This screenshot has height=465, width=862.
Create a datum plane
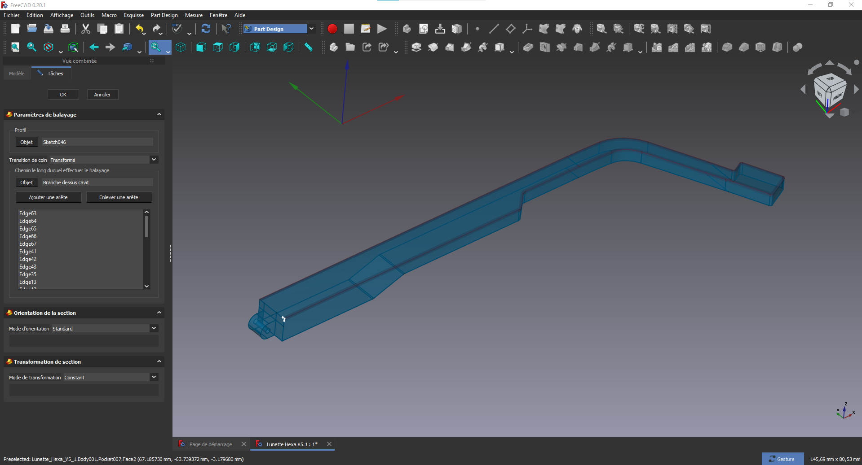(510, 29)
